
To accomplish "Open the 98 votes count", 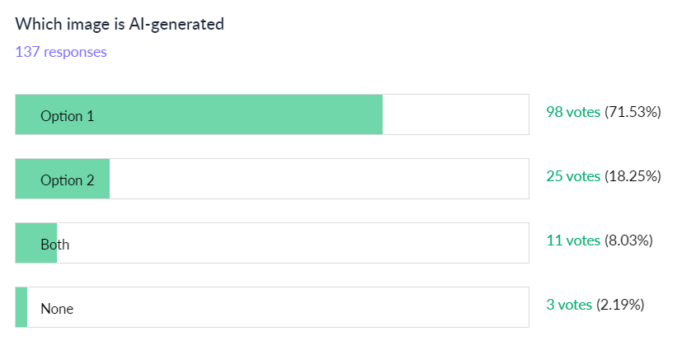I will (x=573, y=112).
